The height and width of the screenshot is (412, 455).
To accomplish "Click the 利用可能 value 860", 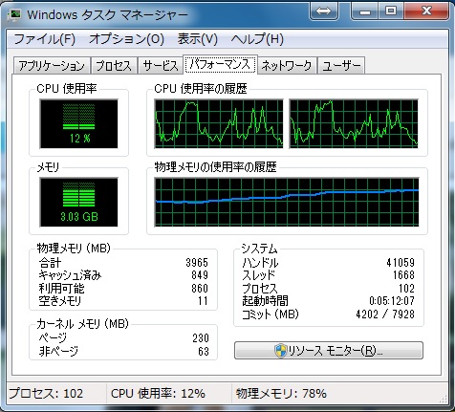I will (200, 288).
